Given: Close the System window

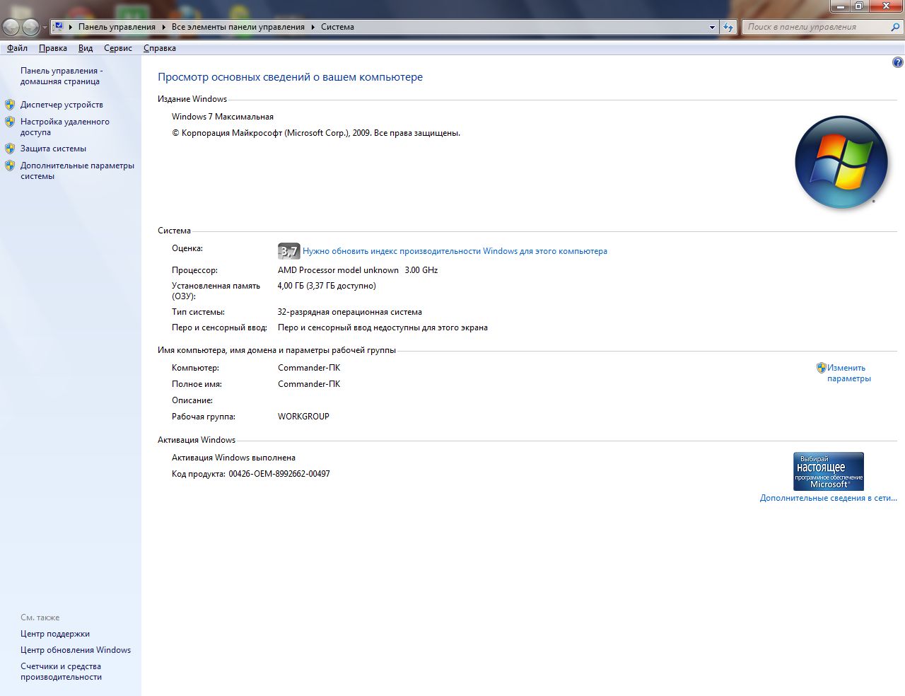Looking at the screenshot, I should click(x=885, y=6).
